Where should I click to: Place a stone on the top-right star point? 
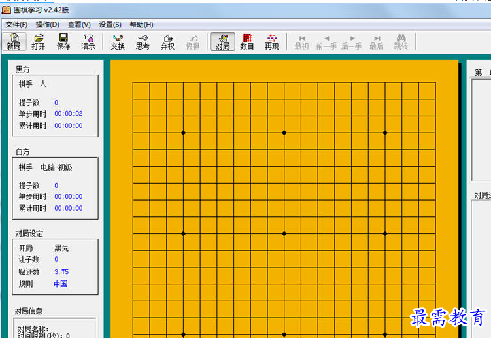click(x=385, y=133)
